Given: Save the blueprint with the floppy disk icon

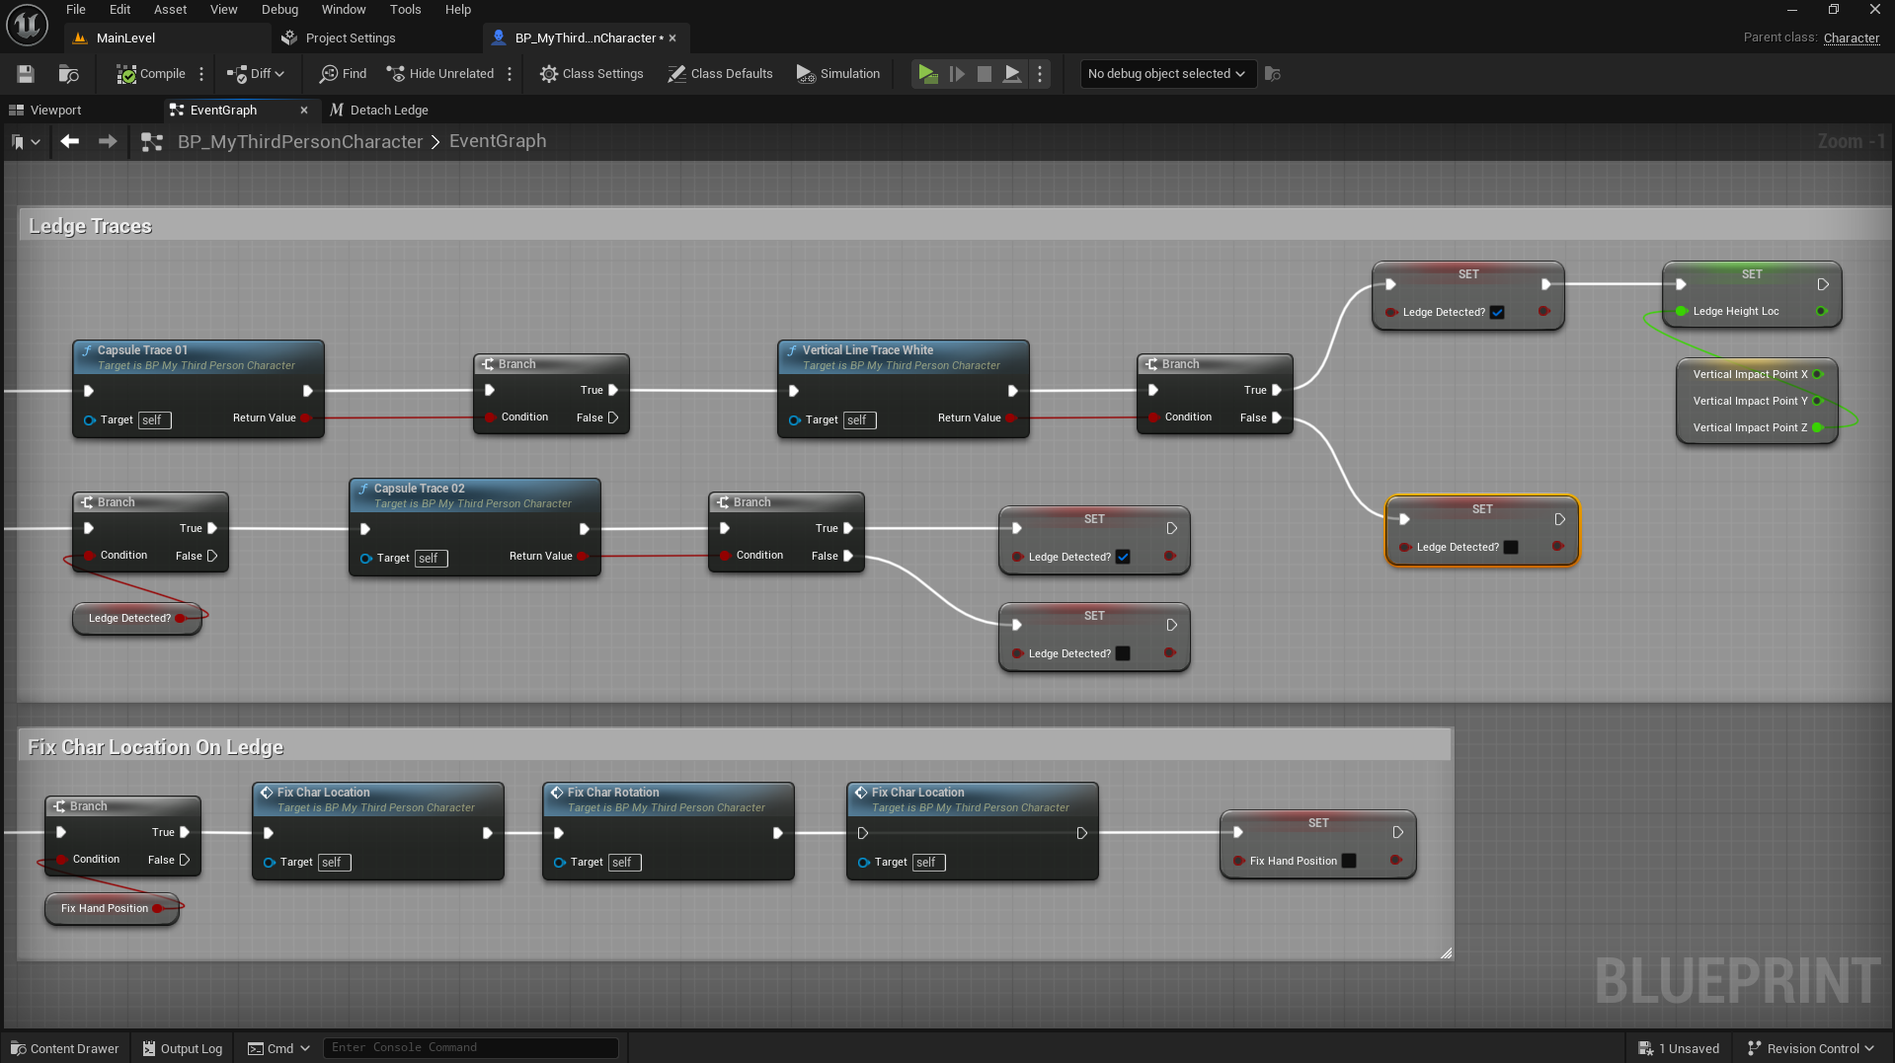Looking at the screenshot, I should [26, 74].
